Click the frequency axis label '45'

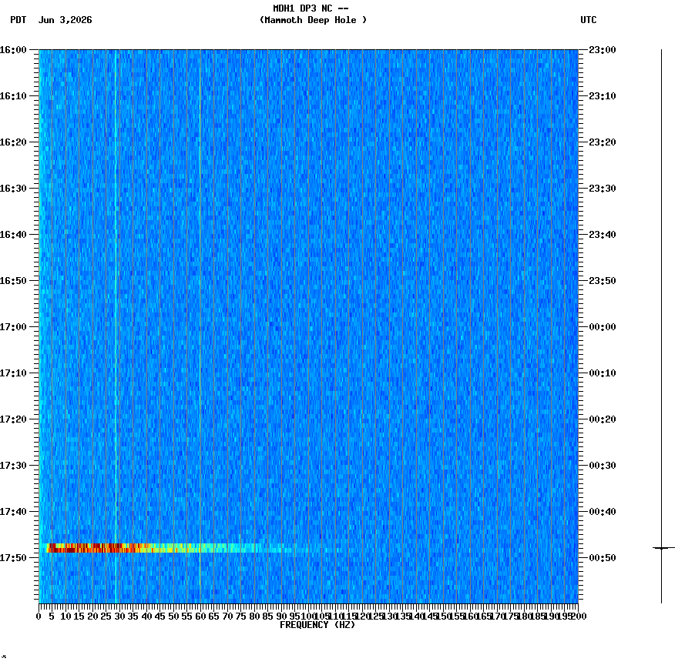coord(160,617)
